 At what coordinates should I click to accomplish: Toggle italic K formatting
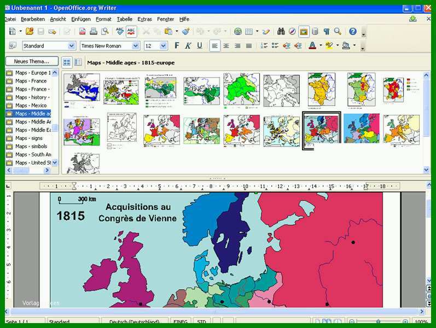[188, 45]
